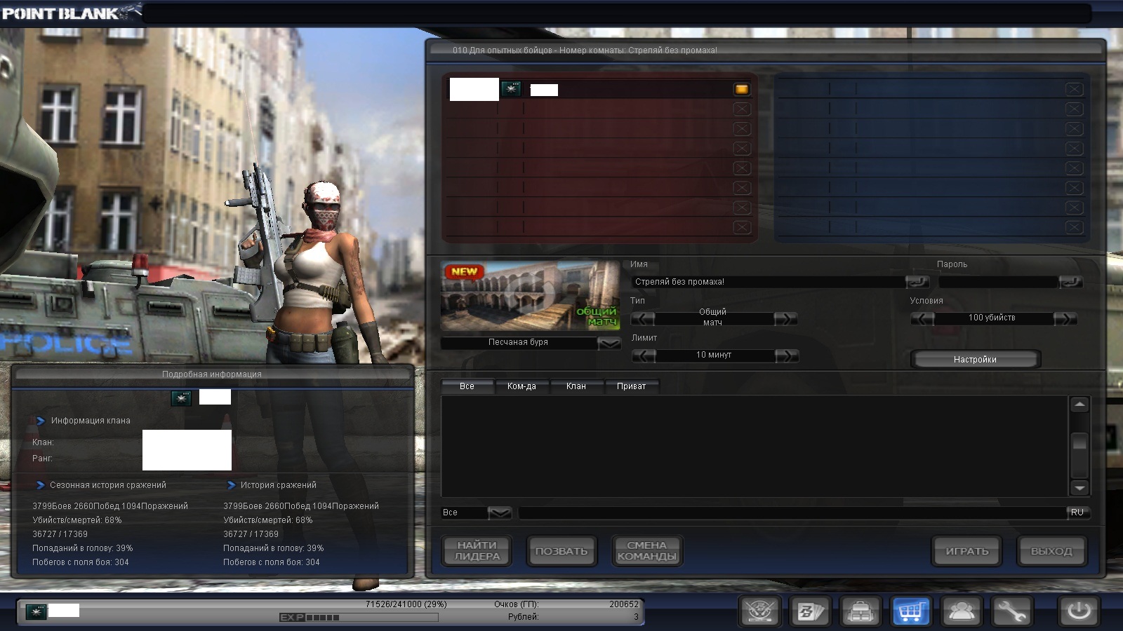Open the clan emblem icon with crossed rifles

coord(759,612)
